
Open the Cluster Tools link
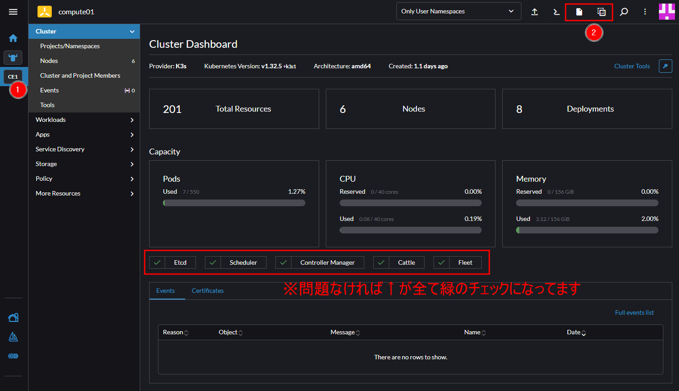632,66
